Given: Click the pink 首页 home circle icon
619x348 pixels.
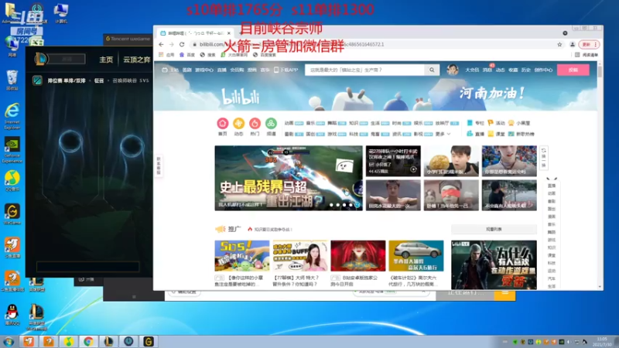Looking at the screenshot, I should (223, 123).
